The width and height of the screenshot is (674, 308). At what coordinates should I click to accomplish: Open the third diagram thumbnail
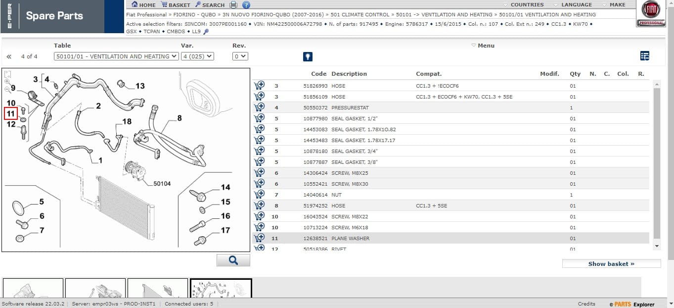(x=158, y=289)
